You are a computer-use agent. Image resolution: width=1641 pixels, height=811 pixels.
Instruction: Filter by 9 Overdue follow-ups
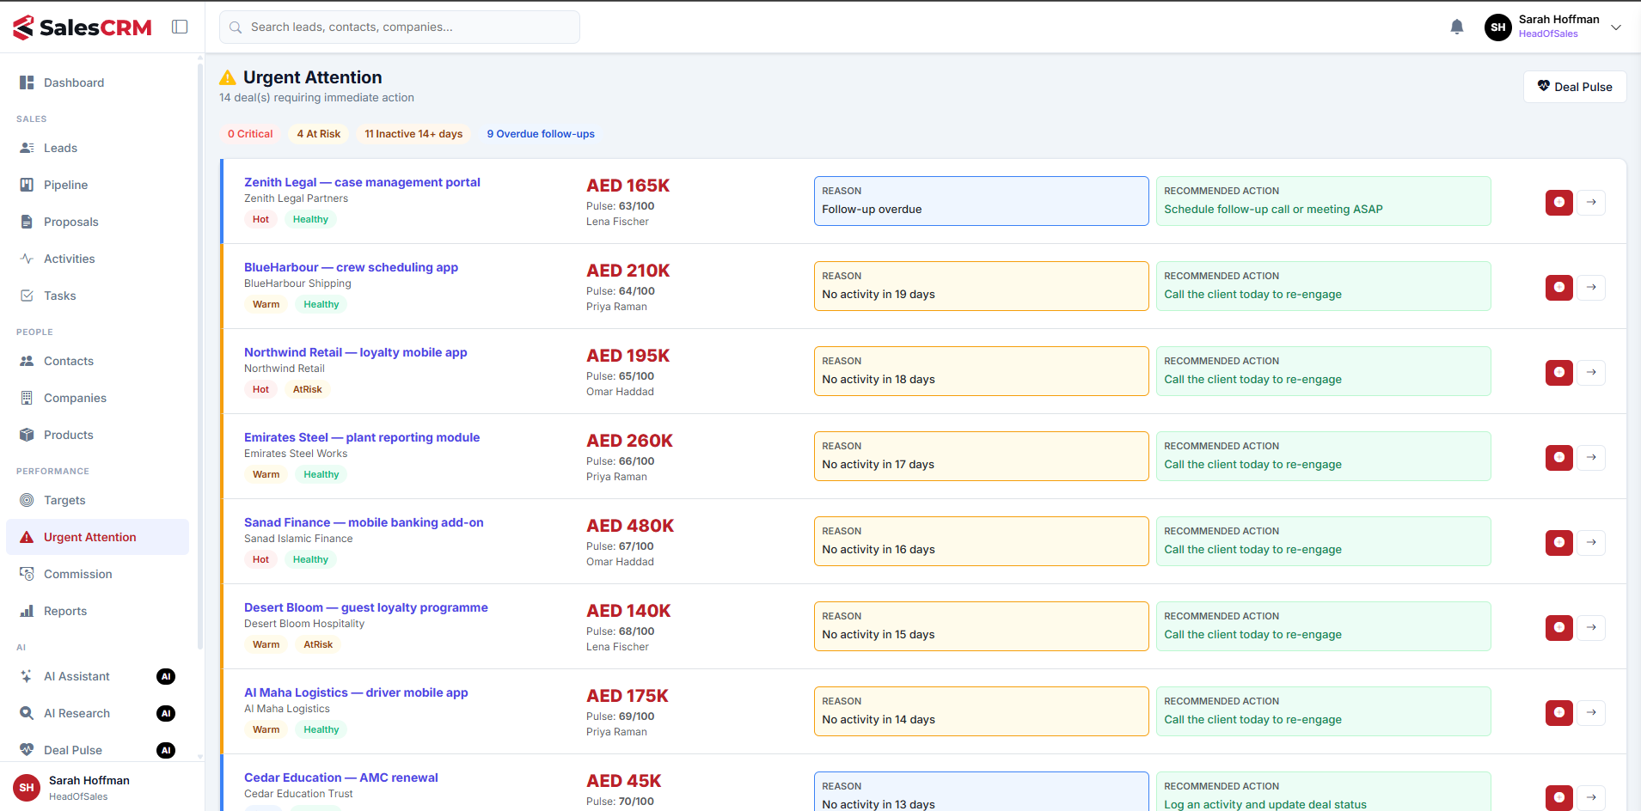point(541,134)
